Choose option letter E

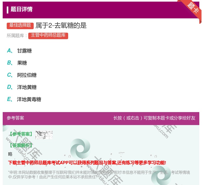coord(9,99)
